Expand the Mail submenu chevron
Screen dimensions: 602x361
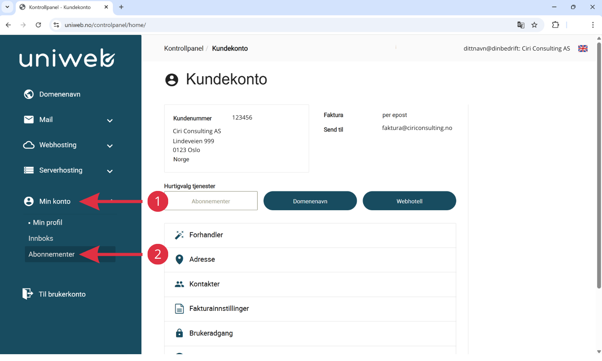tap(110, 120)
